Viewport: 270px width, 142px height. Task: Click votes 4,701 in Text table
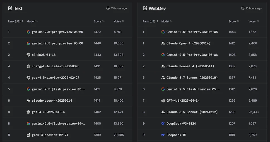pyautogui.click(x=117, y=32)
